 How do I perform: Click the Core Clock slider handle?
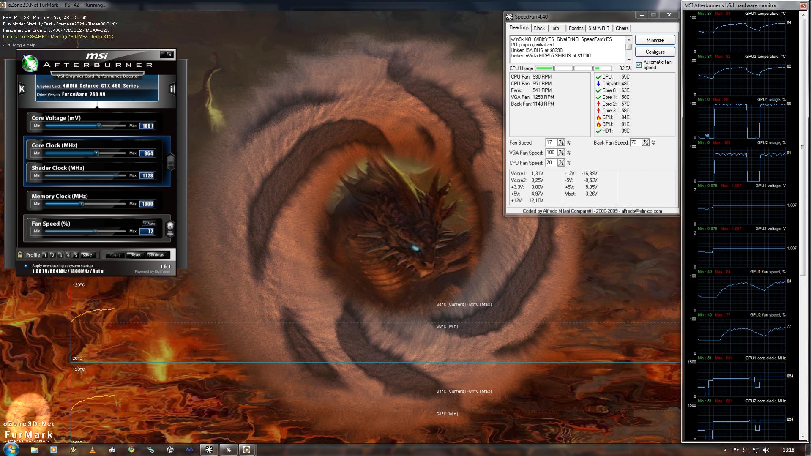pos(97,153)
